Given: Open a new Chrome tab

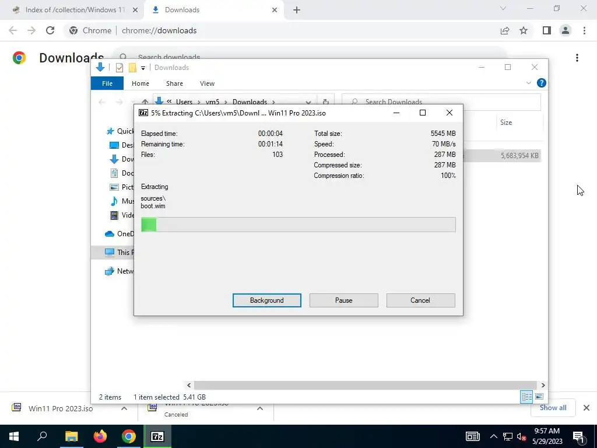Looking at the screenshot, I should coord(297,10).
